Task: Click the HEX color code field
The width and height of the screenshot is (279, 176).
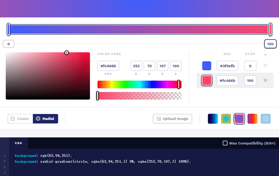Action: coord(108,66)
